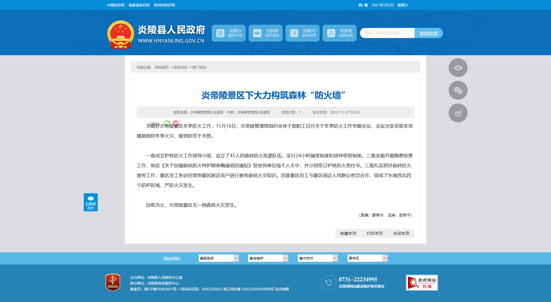Click the grey Weibo icon in right sidebar

(458, 113)
